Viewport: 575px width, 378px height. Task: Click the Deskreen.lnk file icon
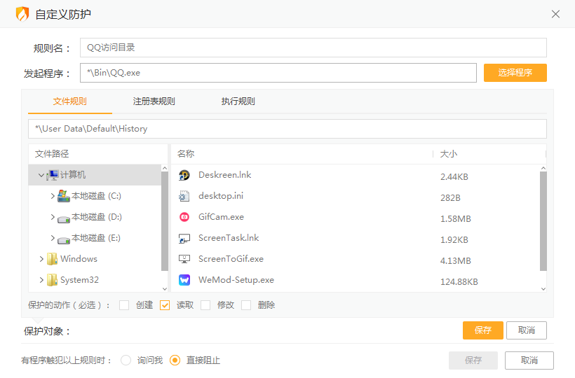(x=184, y=175)
